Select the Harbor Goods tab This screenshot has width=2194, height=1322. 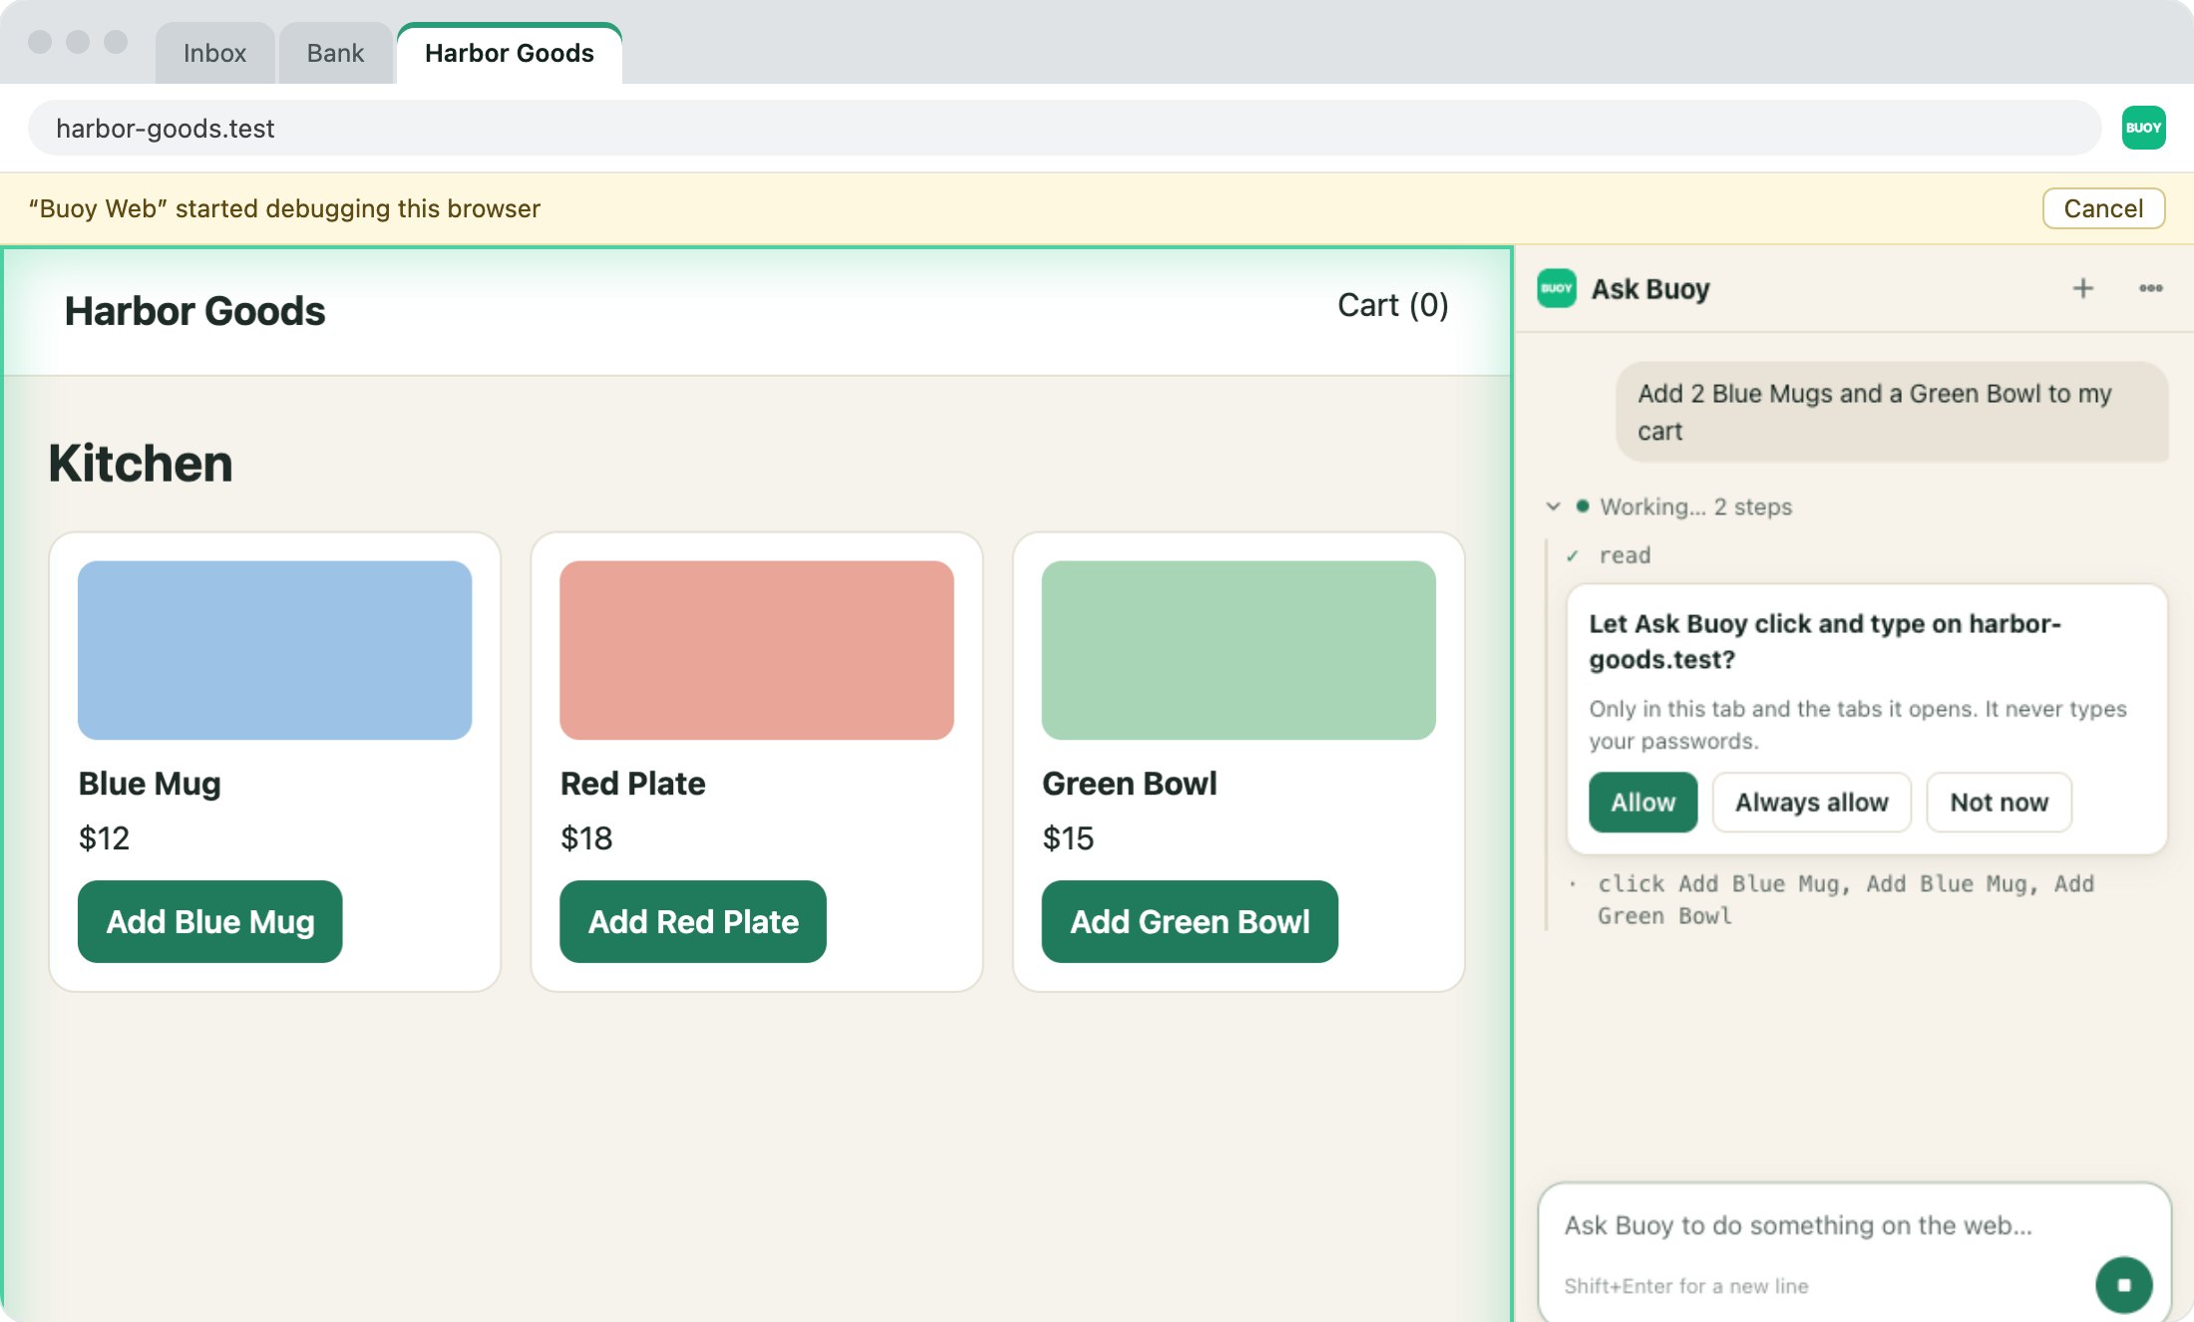pyautogui.click(x=510, y=53)
